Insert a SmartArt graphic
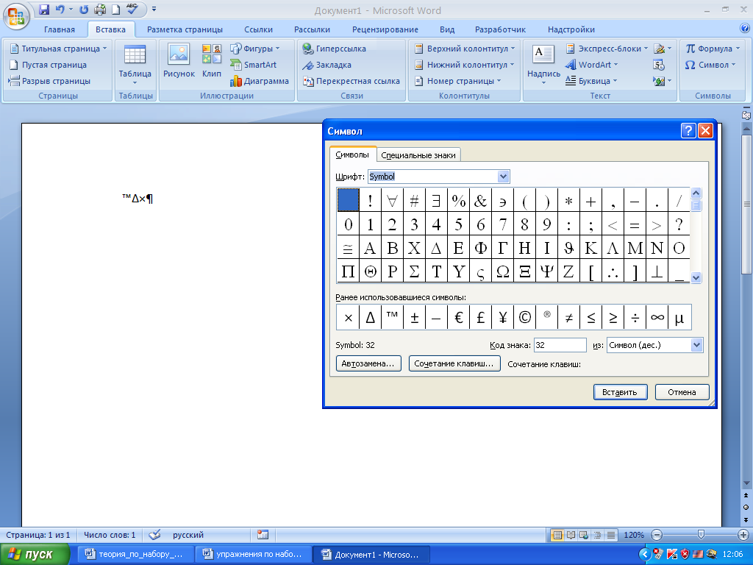753x565 pixels. [x=253, y=65]
